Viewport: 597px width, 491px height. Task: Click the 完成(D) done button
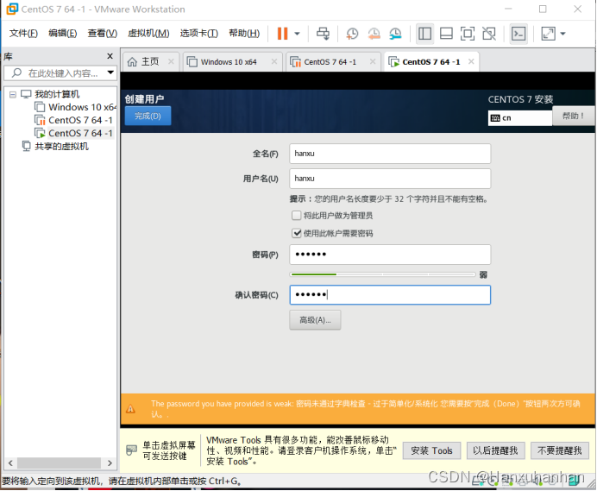[148, 116]
